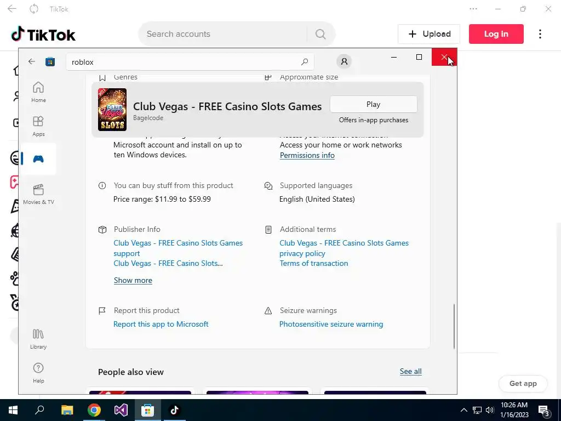The image size is (561, 421).
Task: Click Report this app to Microsoft
Action: [x=161, y=324]
